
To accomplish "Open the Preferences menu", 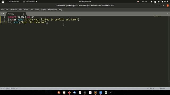I will (x=52, y=10).
